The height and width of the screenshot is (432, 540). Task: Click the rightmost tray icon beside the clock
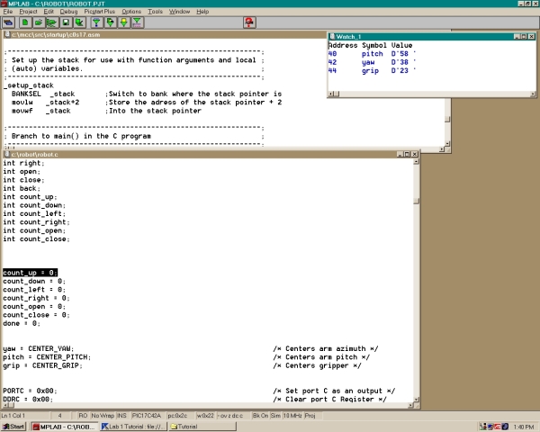click(505, 427)
